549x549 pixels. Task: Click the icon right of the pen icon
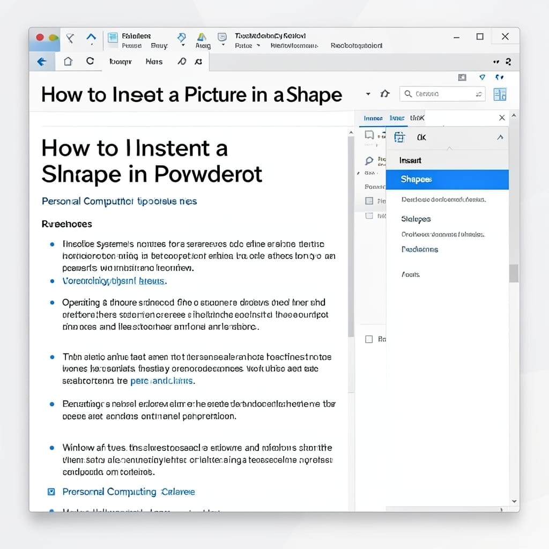(x=198, y=62)
